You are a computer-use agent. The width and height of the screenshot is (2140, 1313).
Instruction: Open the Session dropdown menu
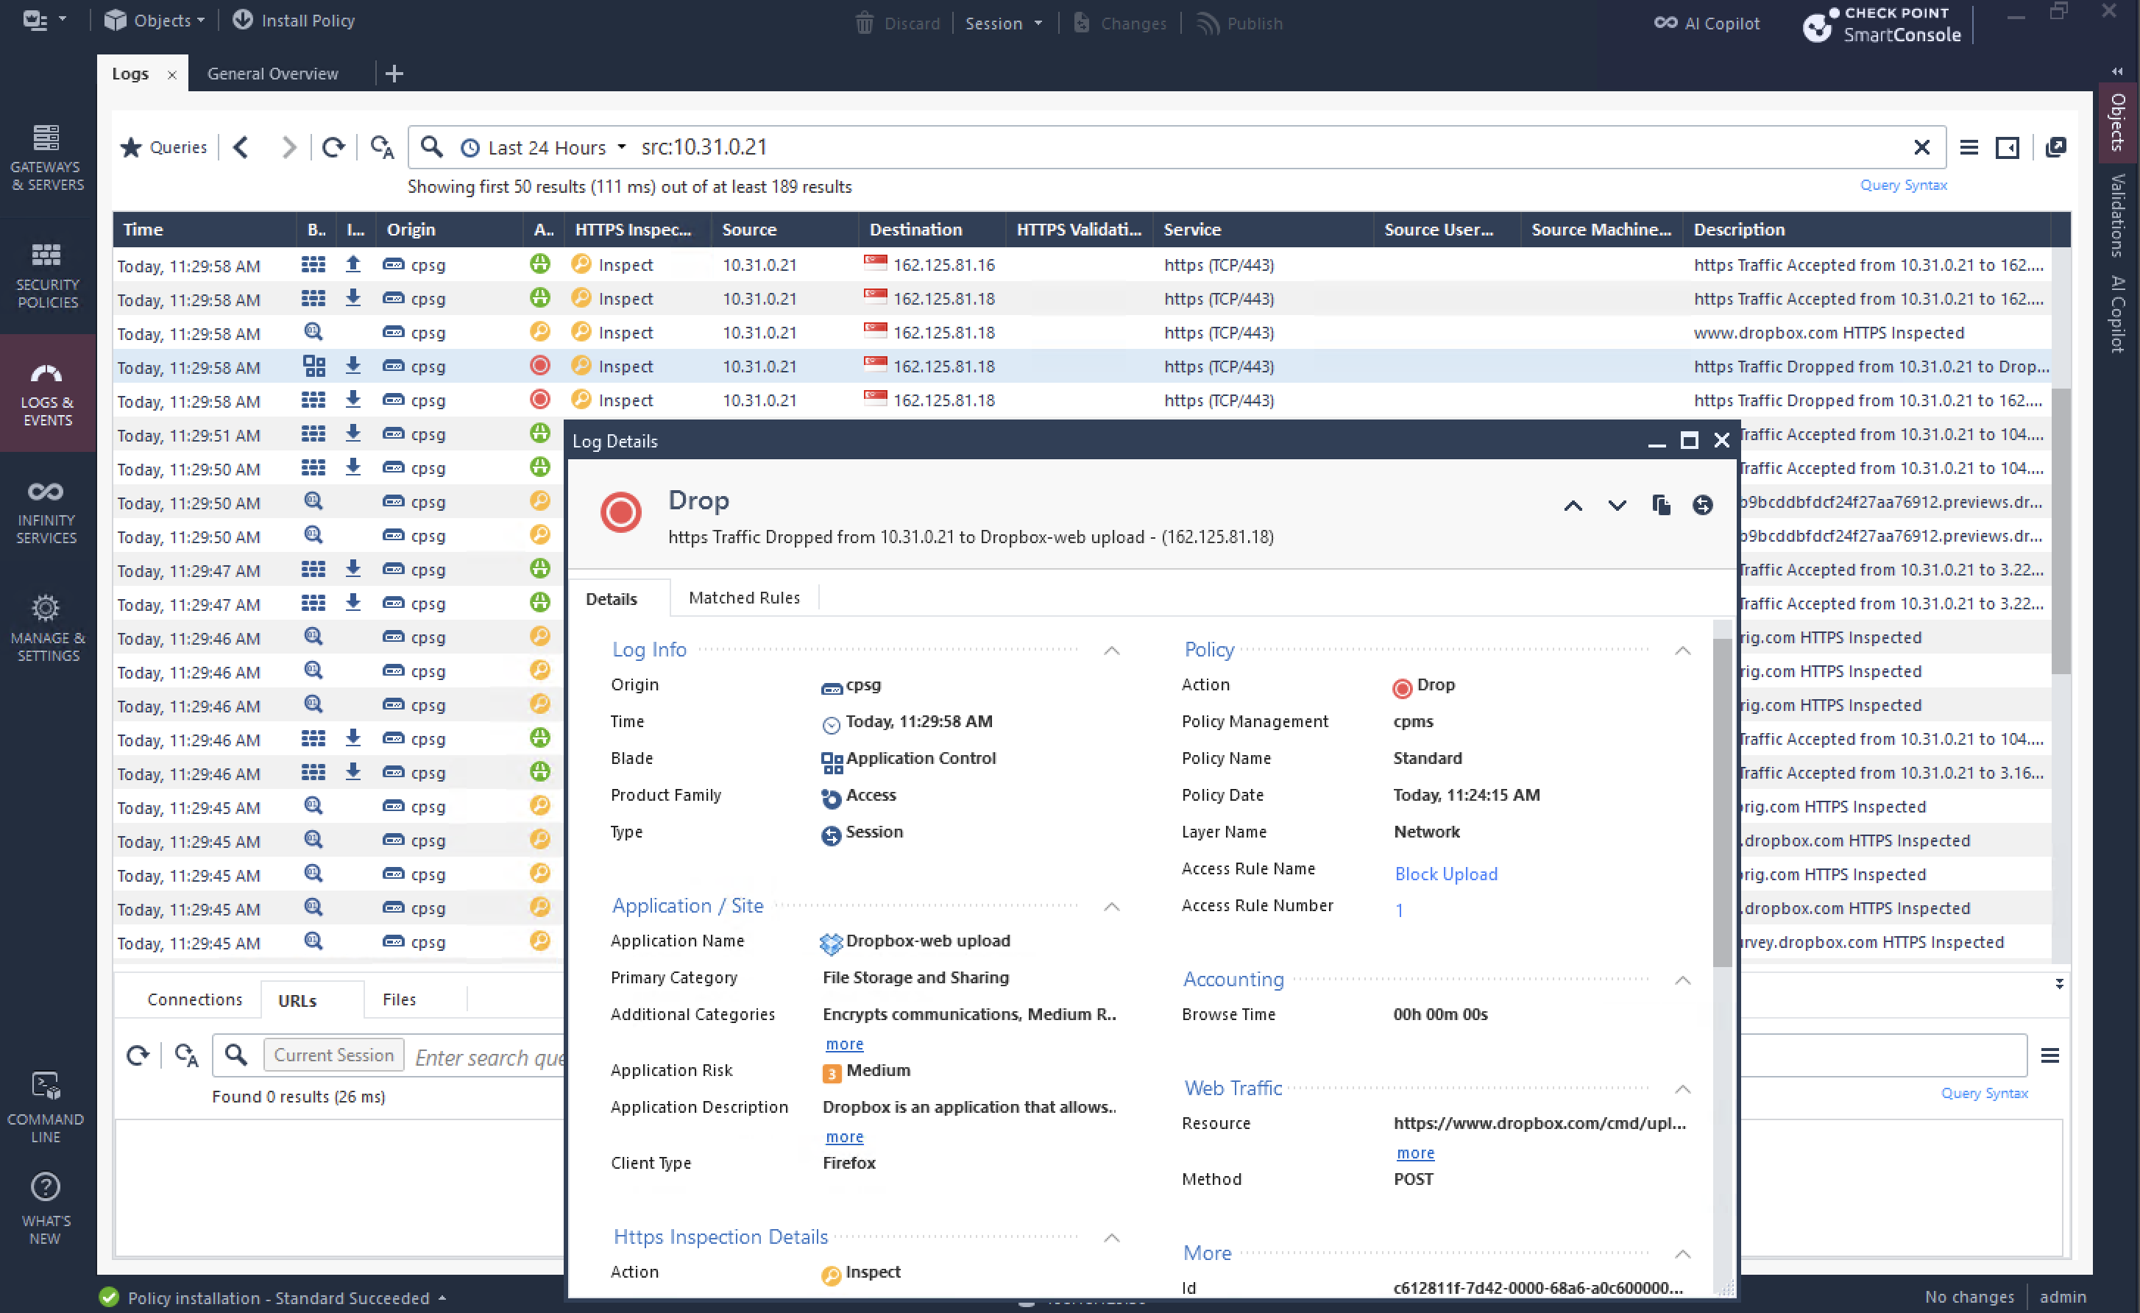click(x=1003, y=24)
